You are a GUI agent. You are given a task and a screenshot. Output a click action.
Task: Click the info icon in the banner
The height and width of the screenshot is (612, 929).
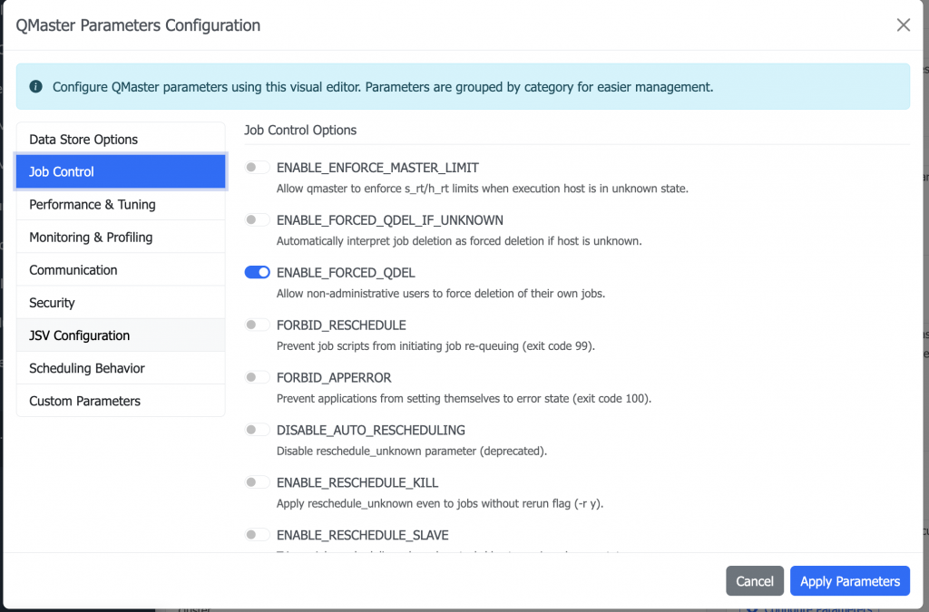[36, 87]
